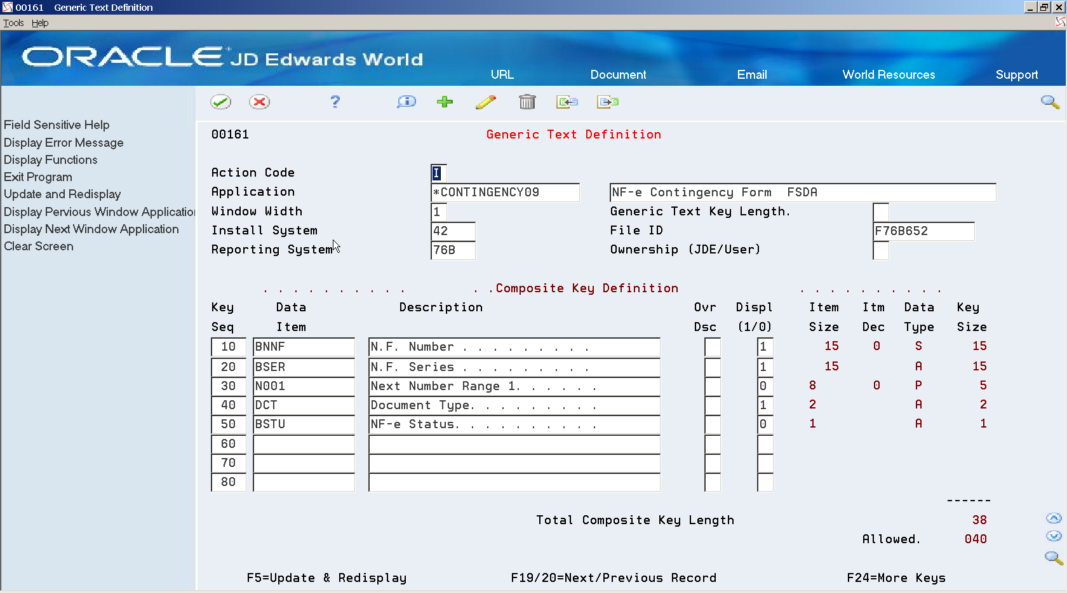Choose Exit Program in sidebar
The image size is (1067, 594).
click(38, 177)
